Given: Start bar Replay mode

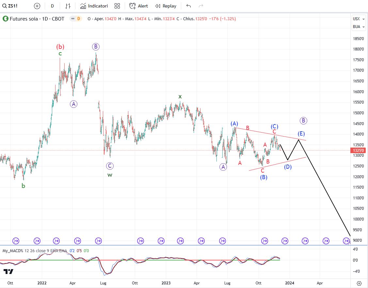Looking at the screenshot, I should point(166,6).
